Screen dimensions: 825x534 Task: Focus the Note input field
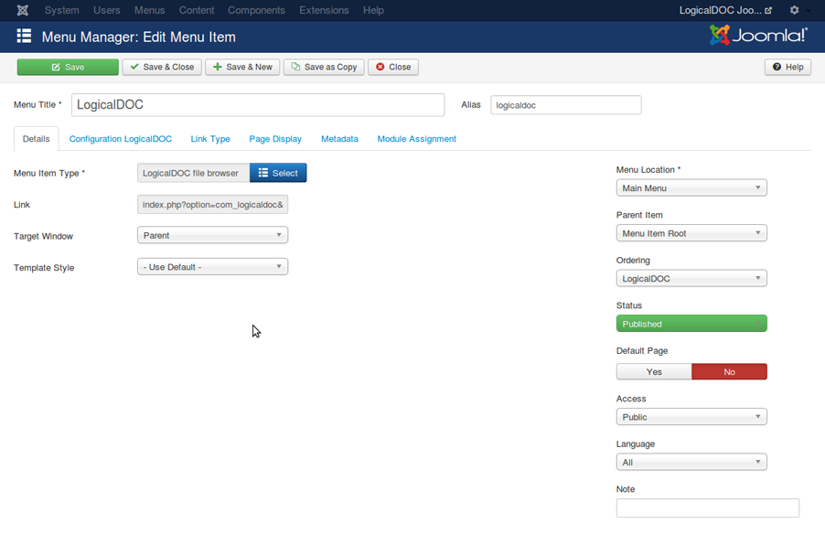708,507
